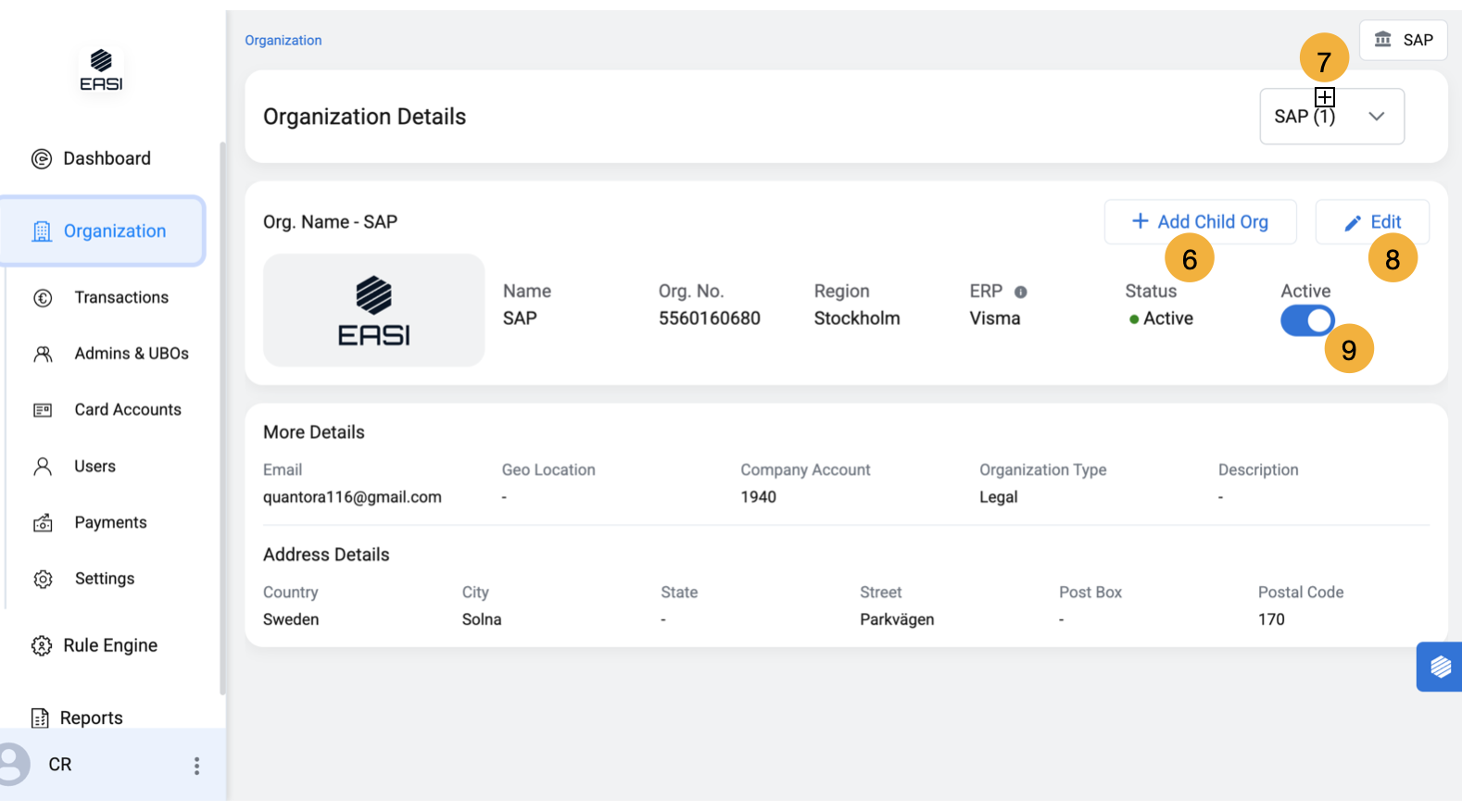Click the EASI logo in sidebar
Viewport: 1462px width, 811px height.
click(x=101, y=70)
